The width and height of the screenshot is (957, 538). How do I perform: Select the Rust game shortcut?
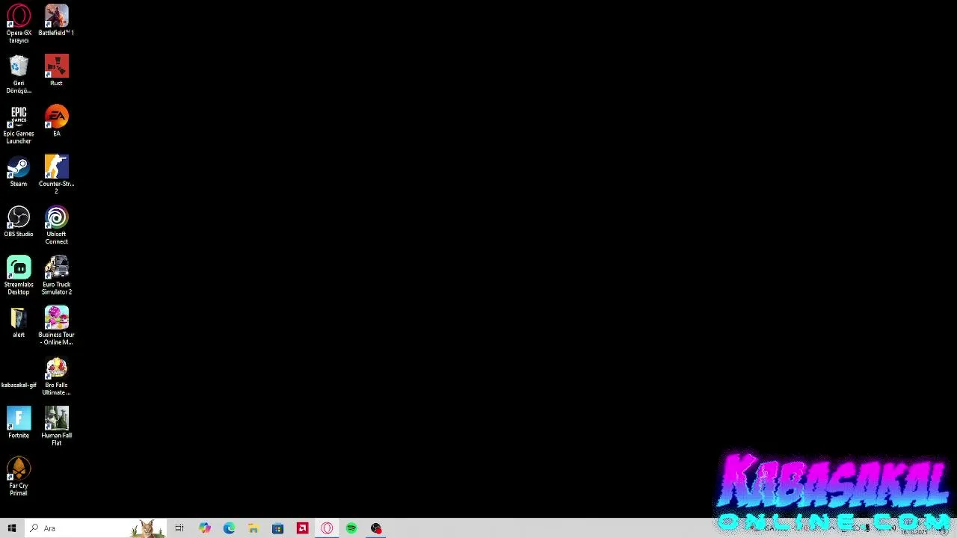pyautogui.click(x=56, y=70)
